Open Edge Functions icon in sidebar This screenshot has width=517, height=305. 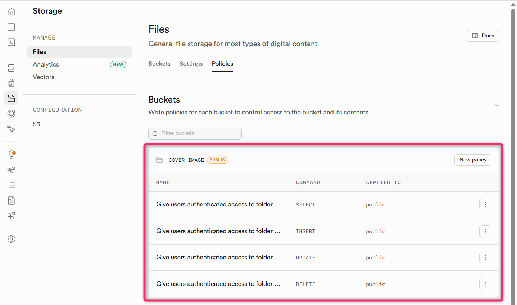click(12, 114)
